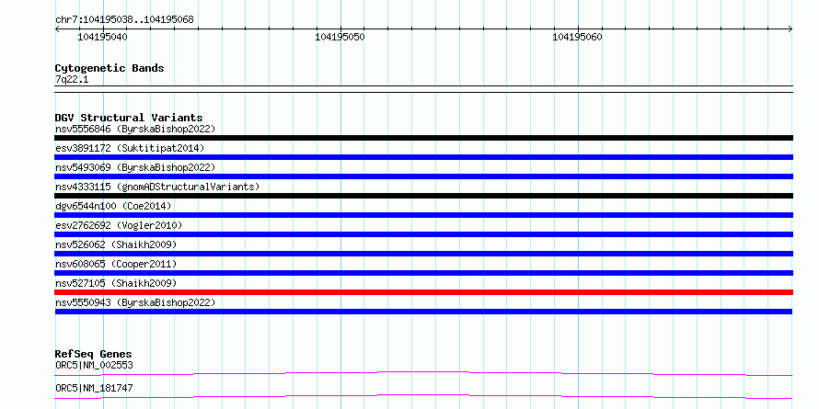Click variant label nsv5556846 (ByrskaBishop2022)
This screenshot has height=409, width=819.
tap(135, 129)
